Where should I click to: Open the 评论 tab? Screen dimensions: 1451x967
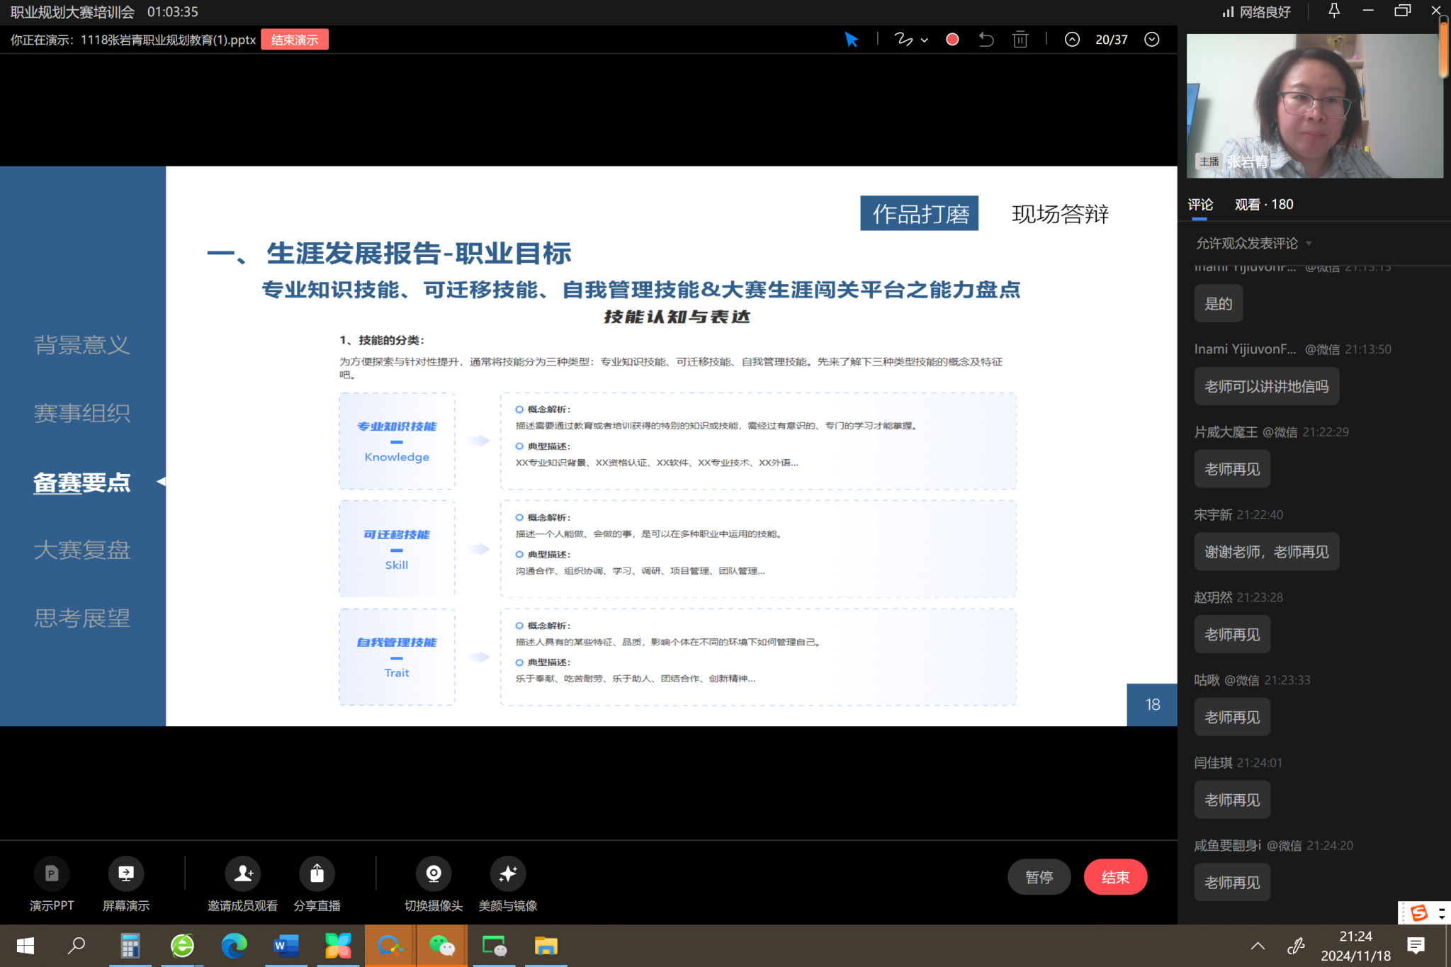point(1200,205)
